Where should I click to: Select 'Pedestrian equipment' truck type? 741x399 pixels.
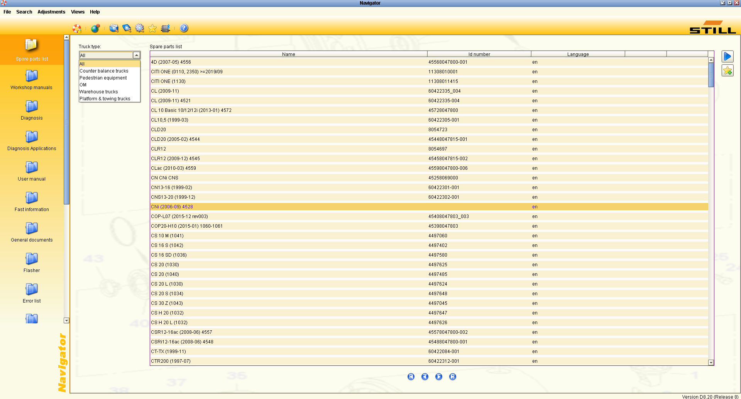pos(110,78)
